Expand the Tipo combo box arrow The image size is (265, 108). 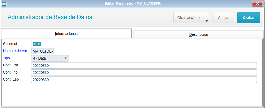pos(66,58)
